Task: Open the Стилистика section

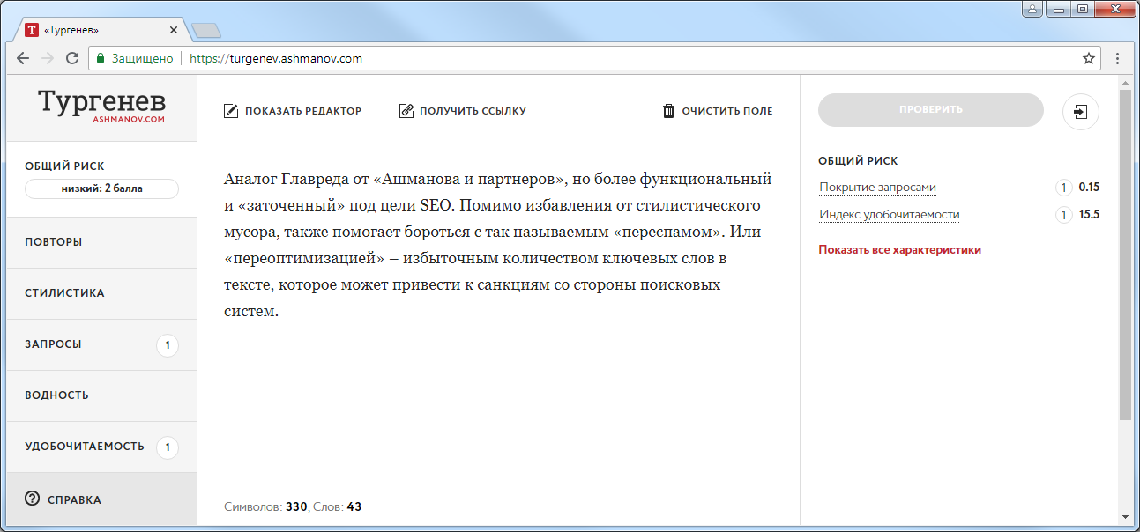Action: tap(101, 293)
